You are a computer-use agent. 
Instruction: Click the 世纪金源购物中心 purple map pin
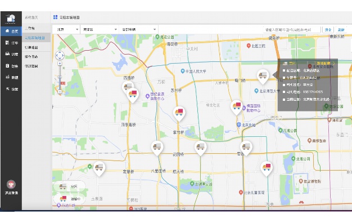pos(147,96)
